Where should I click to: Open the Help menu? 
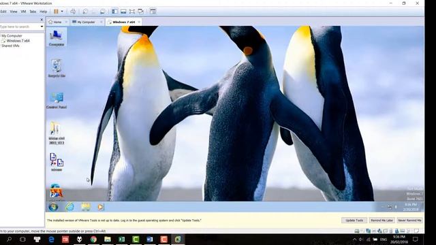[43, 12]
